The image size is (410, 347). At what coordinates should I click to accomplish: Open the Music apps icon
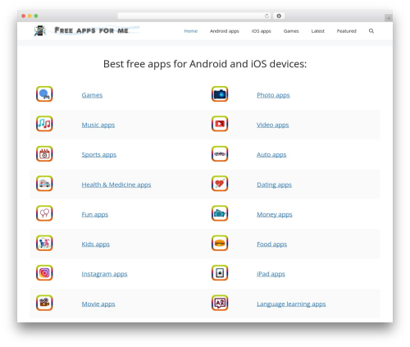tap(44, 124)
